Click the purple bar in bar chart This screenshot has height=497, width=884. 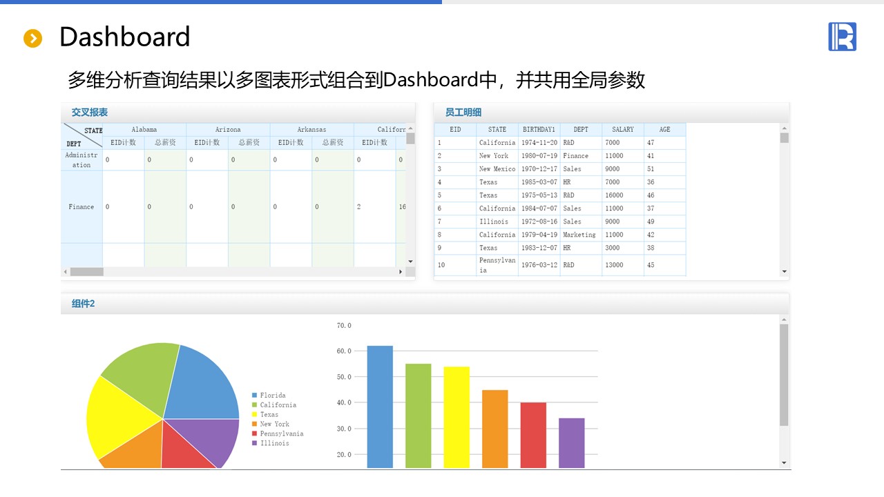click(572, 443)
